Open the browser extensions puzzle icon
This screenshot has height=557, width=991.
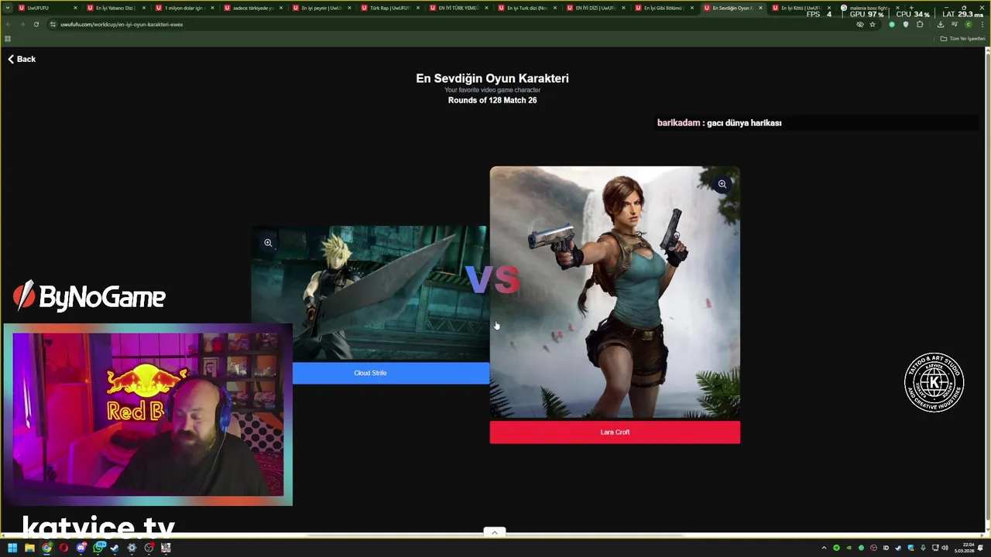click(x=920, y=24)
